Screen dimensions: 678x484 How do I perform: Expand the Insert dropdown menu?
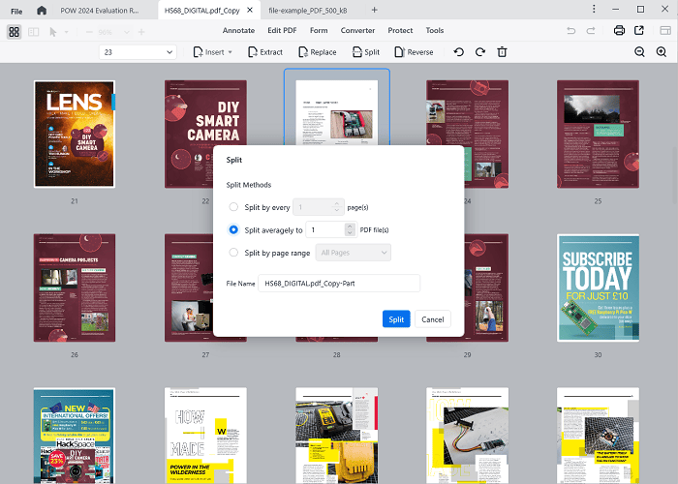click(x=213, y=52)
